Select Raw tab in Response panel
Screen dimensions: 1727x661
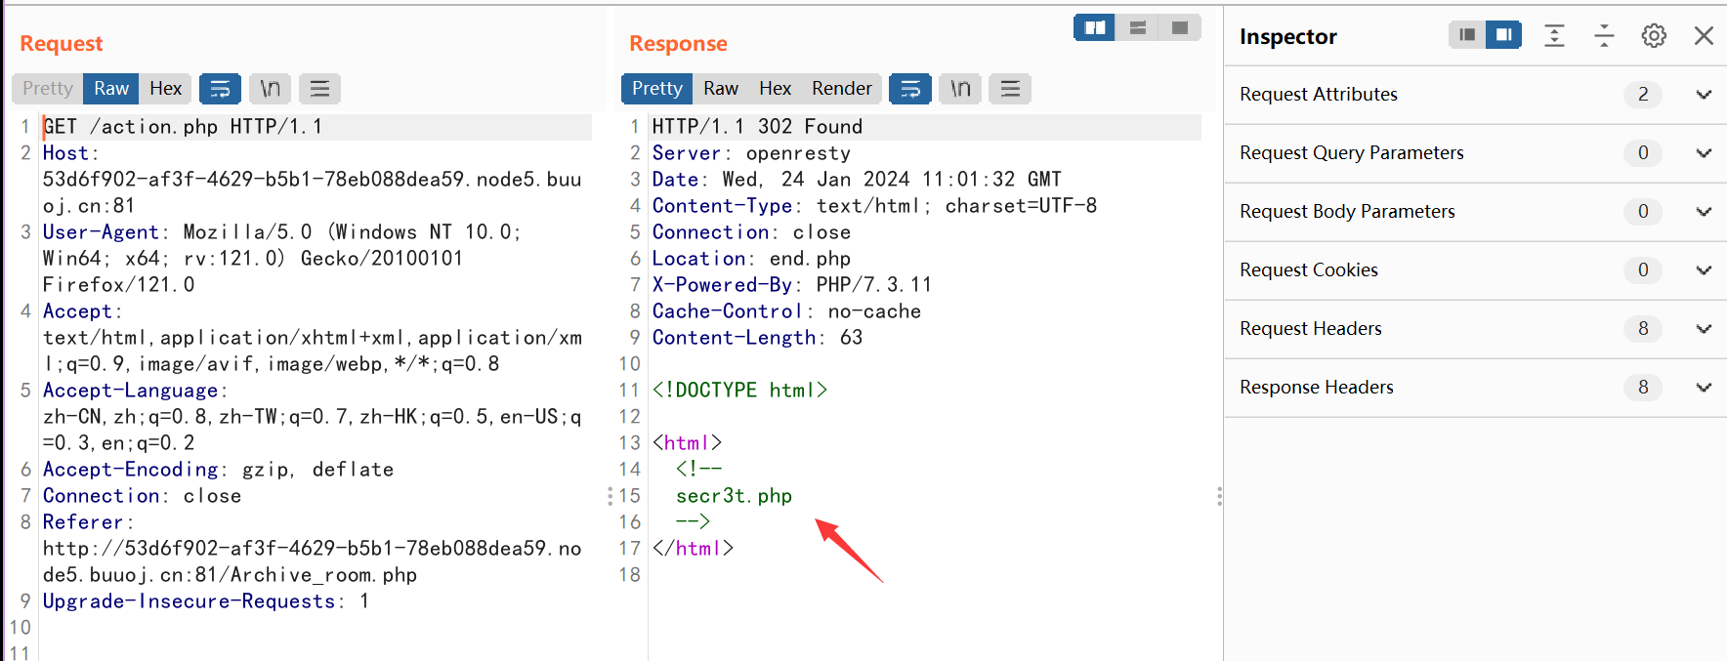tap(721, 89)
